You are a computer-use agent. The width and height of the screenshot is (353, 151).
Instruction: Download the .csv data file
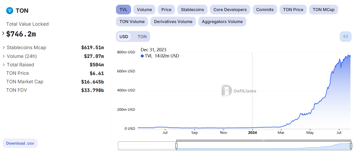tap(20, 143)
